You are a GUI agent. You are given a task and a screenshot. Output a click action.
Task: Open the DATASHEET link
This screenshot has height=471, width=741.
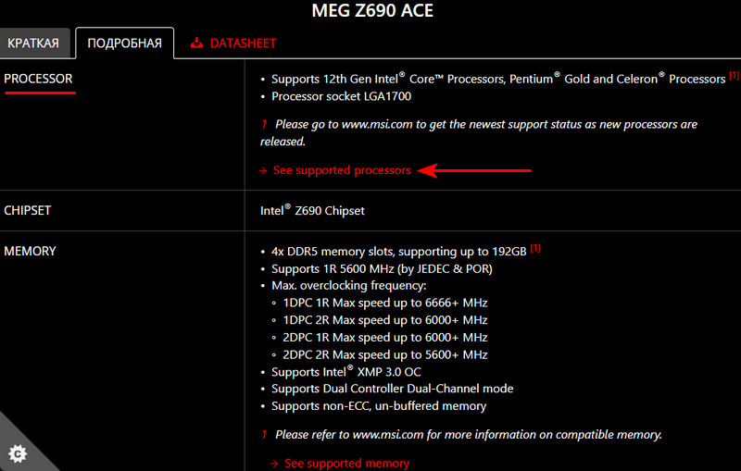click(243, 43)
